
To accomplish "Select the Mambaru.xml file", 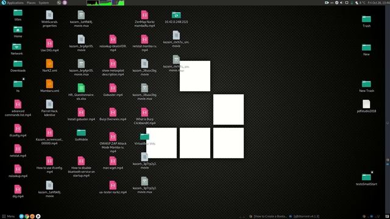I will (x=49, y=86).
